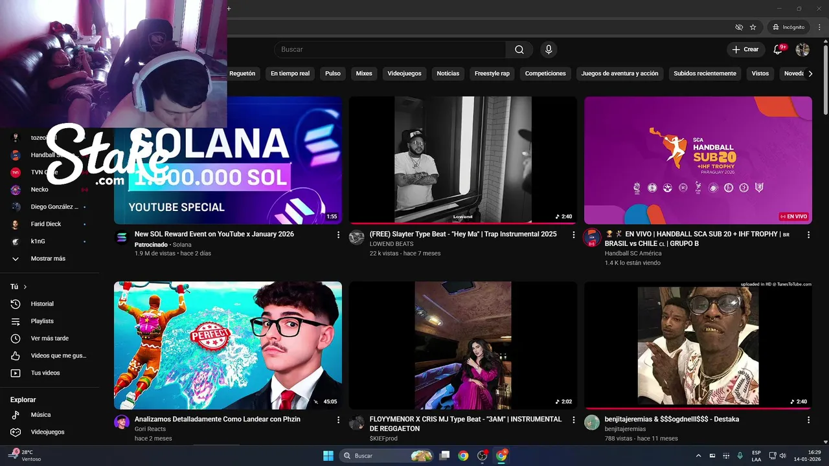Viewport: 829px width, 466px height.
Task: Click the benjitajeremias channel avatar
Action: 592,423
